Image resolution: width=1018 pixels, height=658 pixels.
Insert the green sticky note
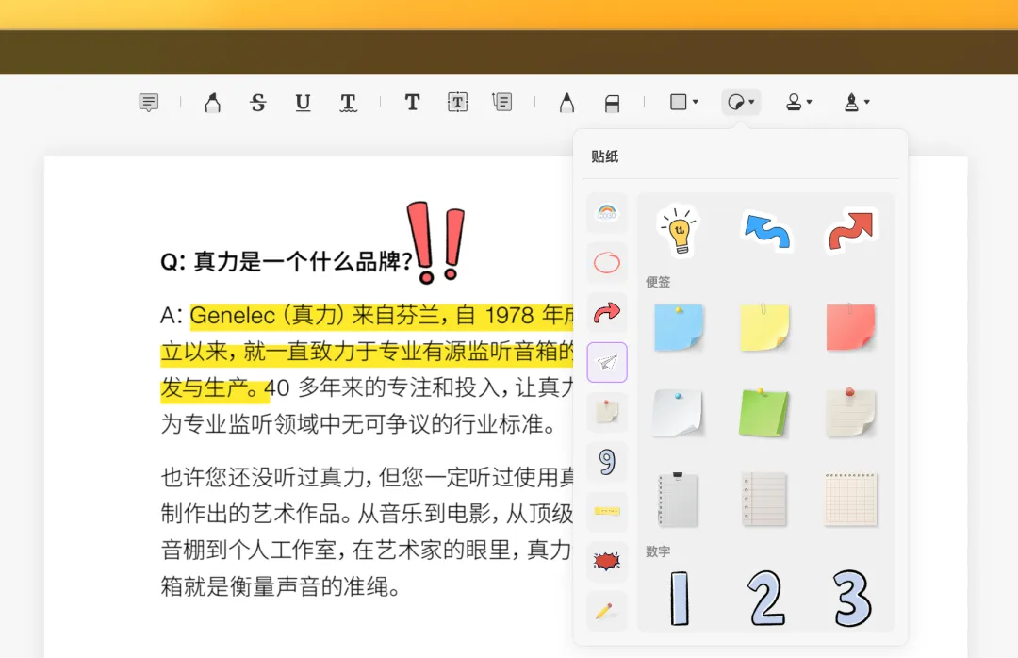point(763,413)
